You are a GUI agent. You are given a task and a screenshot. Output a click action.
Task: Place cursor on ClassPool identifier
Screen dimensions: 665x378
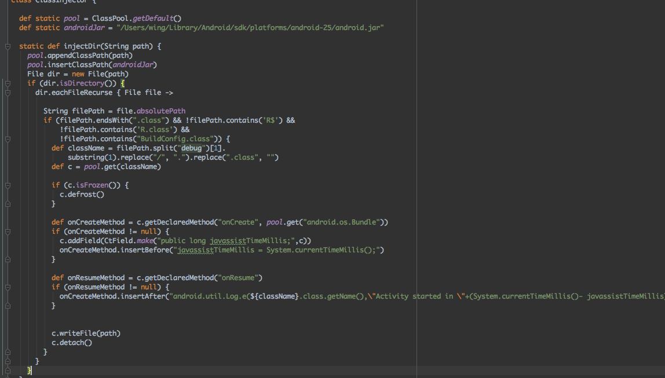(x=110, y=18)
